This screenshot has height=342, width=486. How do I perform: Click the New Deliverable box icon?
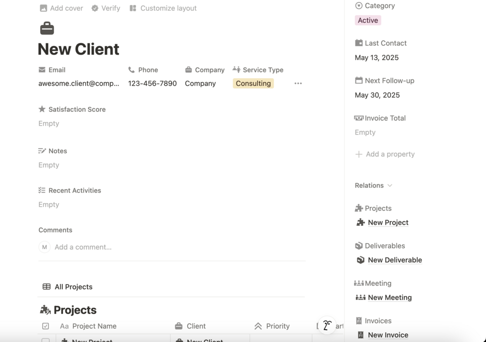click(360, 260)
